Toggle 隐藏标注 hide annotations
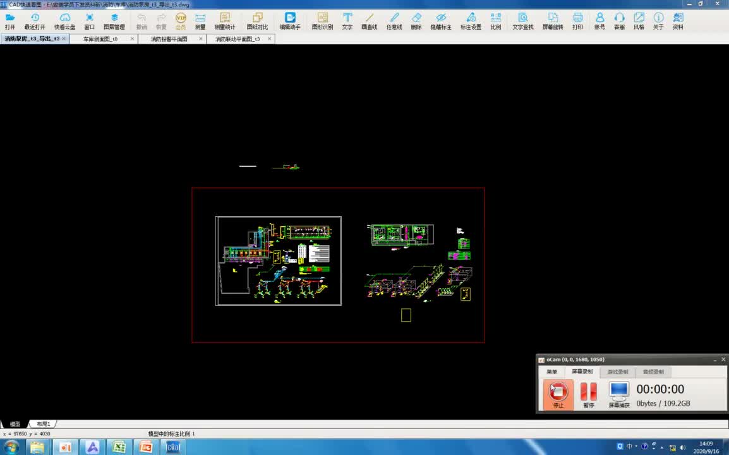 [x=441, y=21]
